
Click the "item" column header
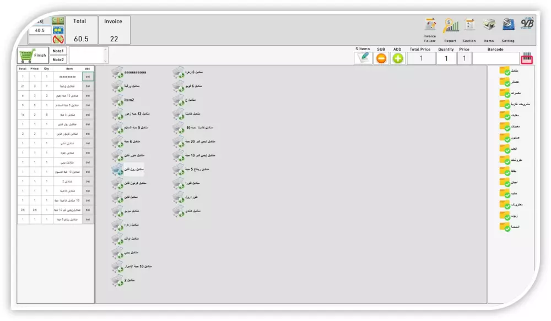[69, 69]
